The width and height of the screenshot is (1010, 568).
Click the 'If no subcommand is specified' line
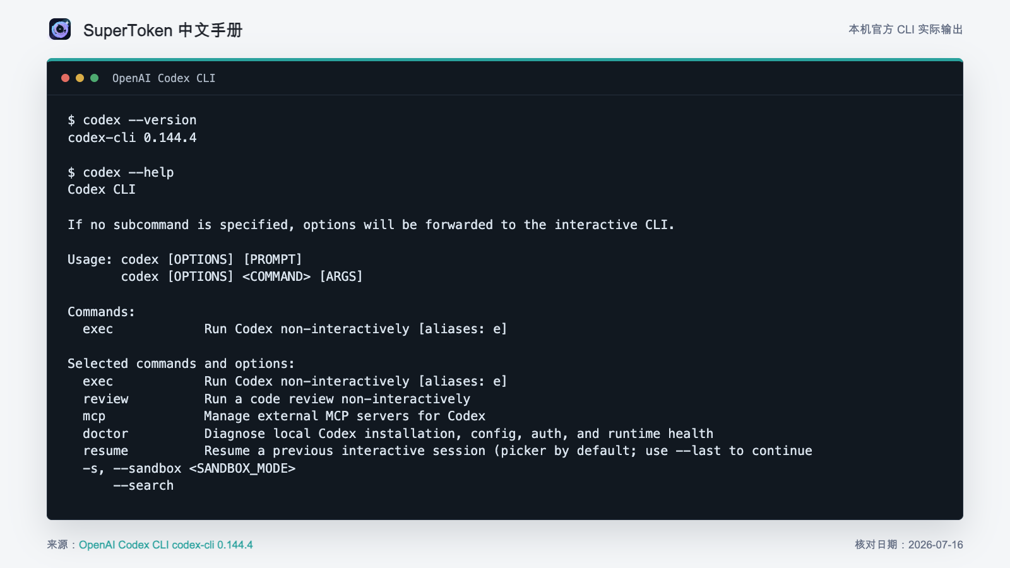tap(371, 225)
